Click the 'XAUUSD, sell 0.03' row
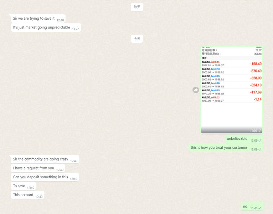273x214 pixels. click(x=232, y=99)
